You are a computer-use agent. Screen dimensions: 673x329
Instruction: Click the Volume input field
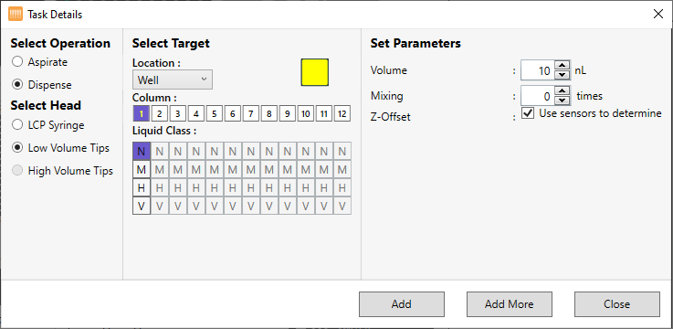(538, 70)
